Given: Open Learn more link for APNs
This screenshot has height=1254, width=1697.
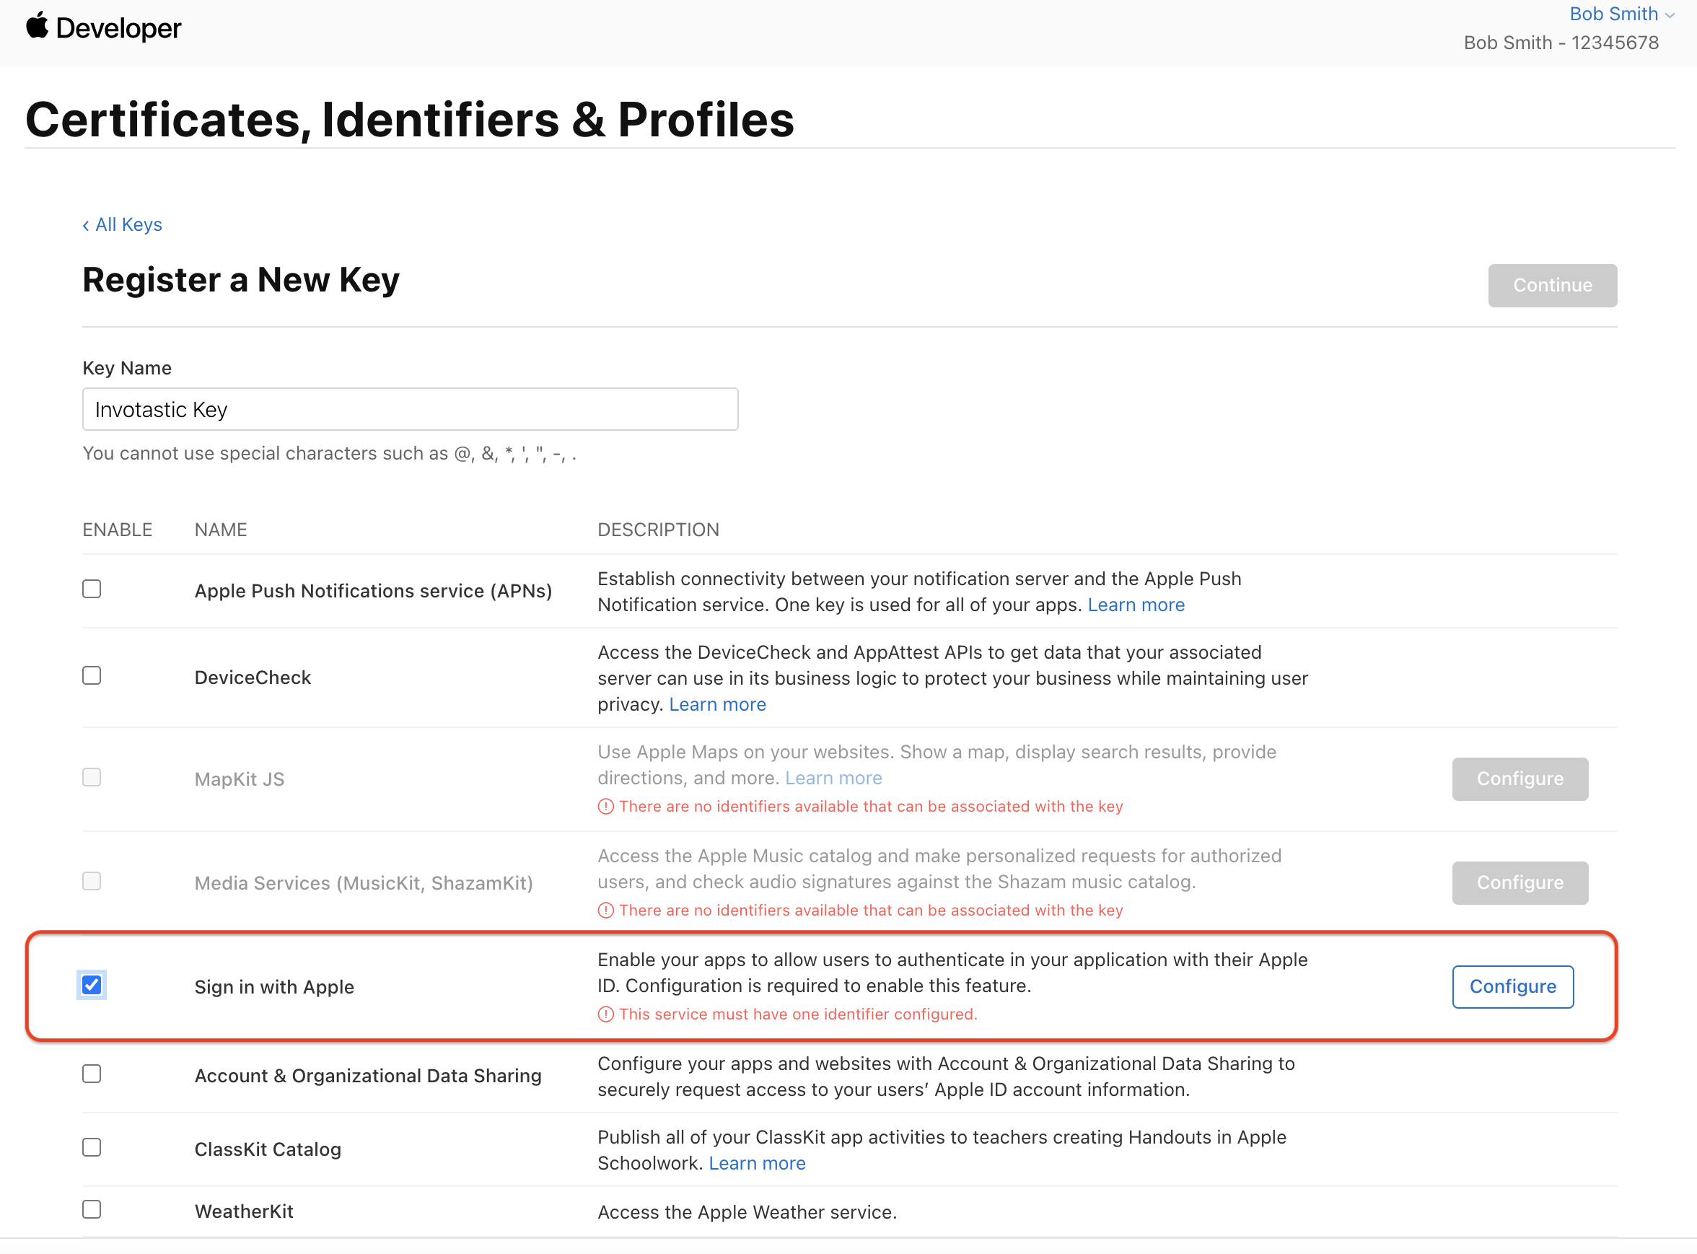Looking at the screenshot, I should [x=1136, y=605].
